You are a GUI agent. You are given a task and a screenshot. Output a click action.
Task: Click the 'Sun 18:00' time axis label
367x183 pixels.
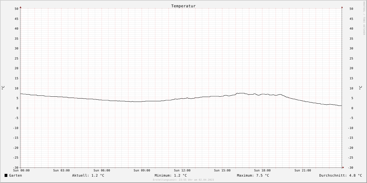[262, 170]
